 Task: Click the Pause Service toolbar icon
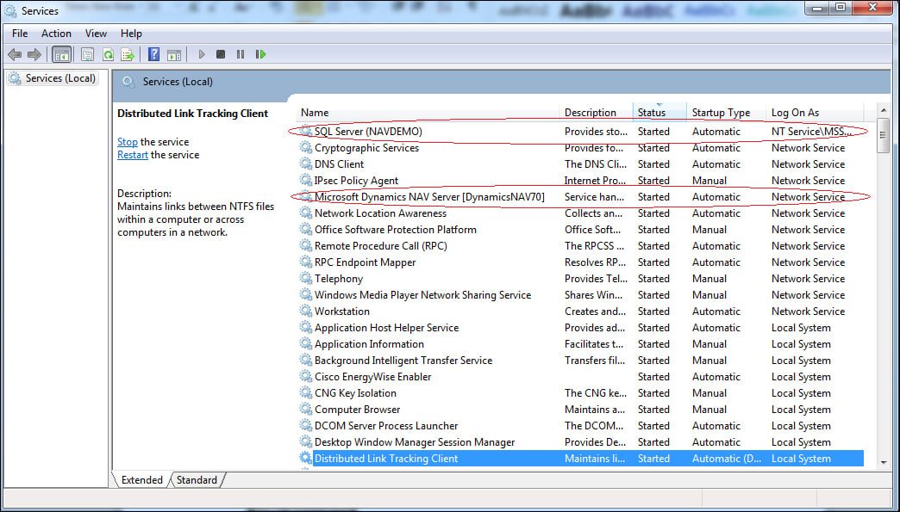click(241, 54)
